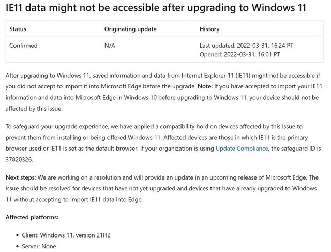331x252 pixels.
Task: Click the bold Next steps: label
Action: click(x=21, y=177)
